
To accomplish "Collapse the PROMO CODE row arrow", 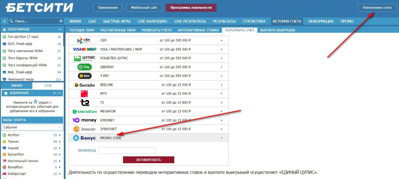I will tap(222, 138).
